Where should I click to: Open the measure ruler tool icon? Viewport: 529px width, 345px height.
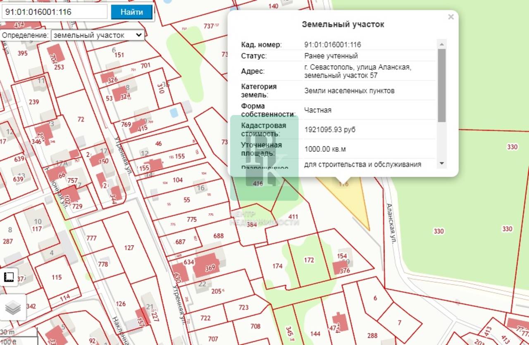point(9,277)
